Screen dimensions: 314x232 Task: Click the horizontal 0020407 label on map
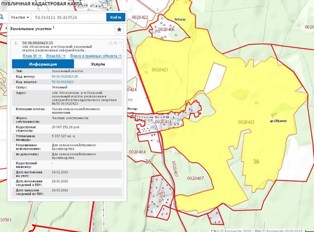pyautogui.click(x=195, y=178)
